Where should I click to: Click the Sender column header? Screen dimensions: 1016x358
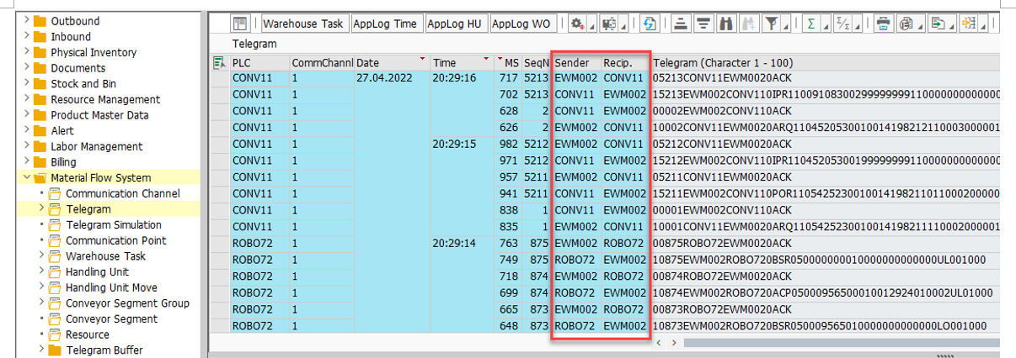tap(576, 63)
